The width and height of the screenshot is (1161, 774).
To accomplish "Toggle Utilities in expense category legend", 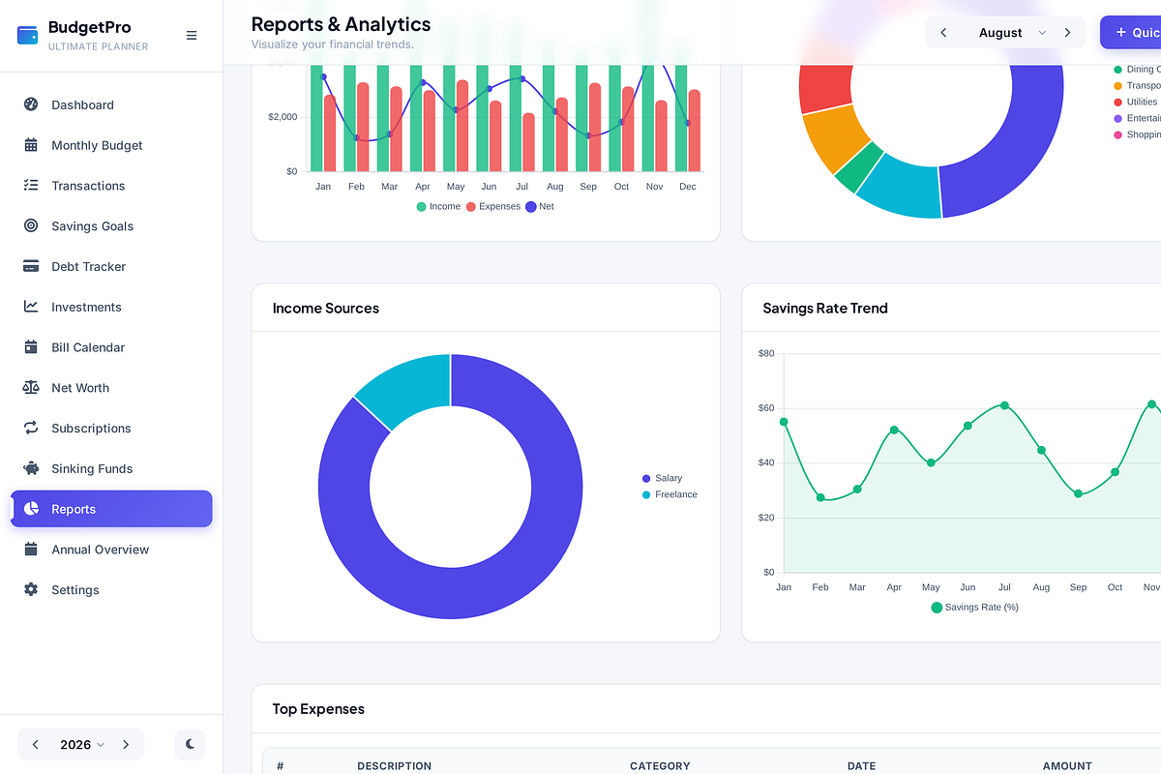I will 1136,102.
